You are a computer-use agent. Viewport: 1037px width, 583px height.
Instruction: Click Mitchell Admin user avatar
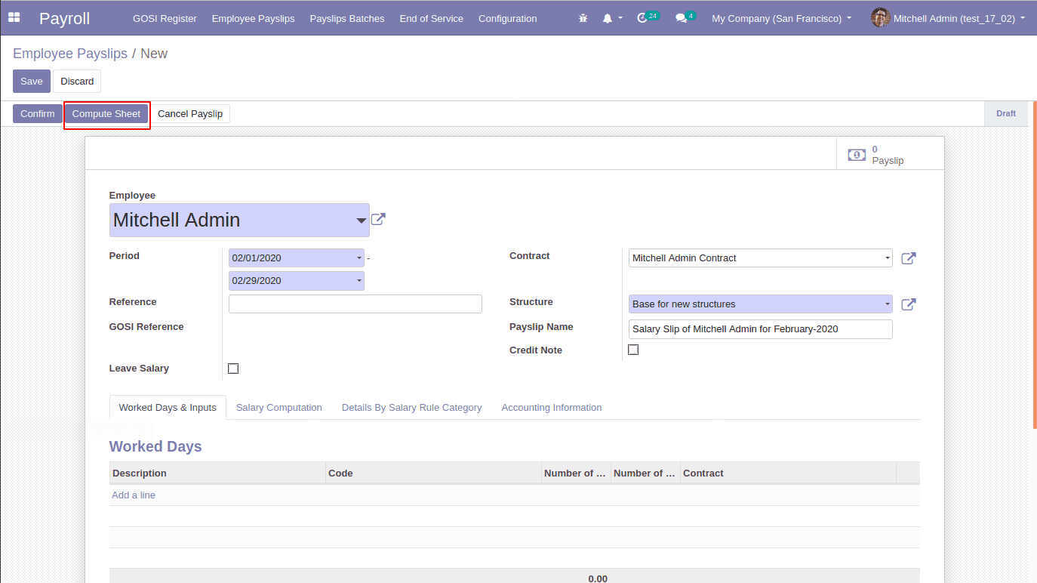click(x=880, y=17)
